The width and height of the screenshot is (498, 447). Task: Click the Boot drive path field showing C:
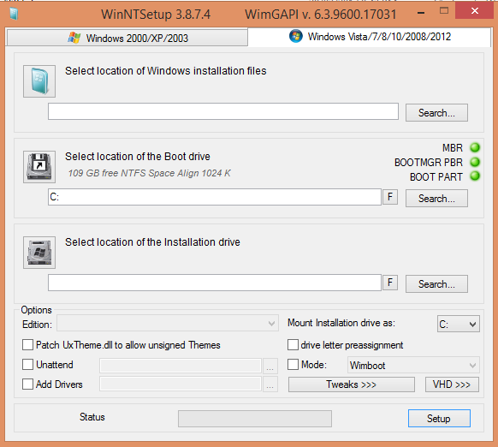[x=215, y=197]
